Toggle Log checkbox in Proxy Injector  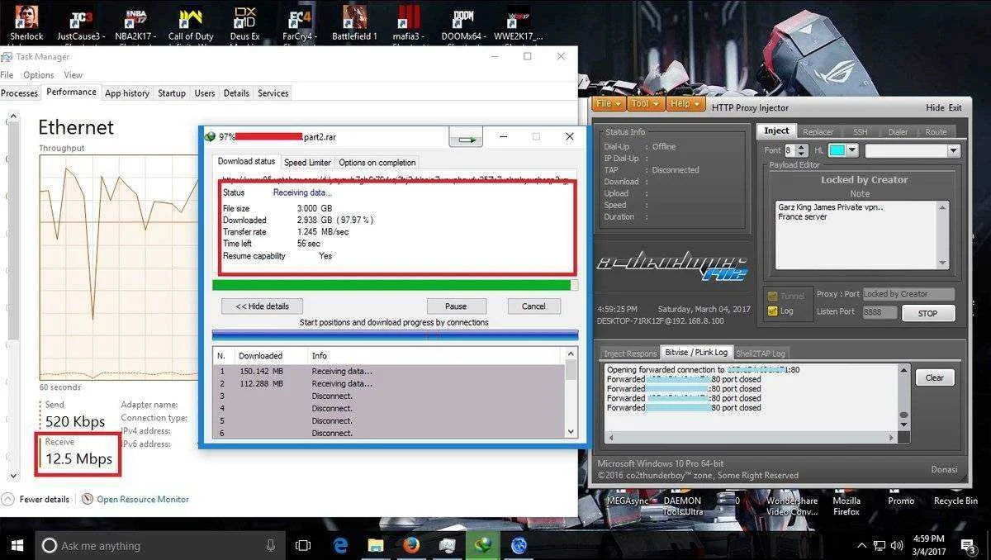tap(772, 311)
